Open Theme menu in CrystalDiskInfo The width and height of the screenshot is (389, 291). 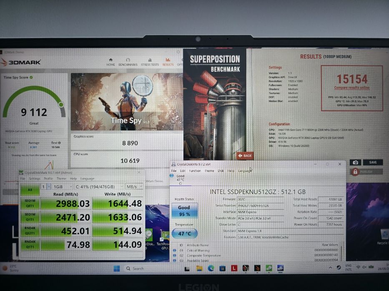click(x=209, y=171)
